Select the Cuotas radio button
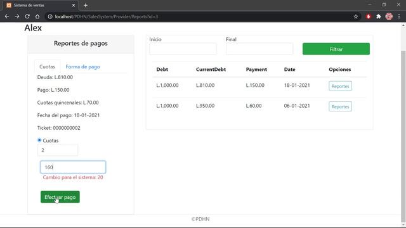The width and height of the screenshot is (406, 228). pyautogui.click(x=39, y=140)
